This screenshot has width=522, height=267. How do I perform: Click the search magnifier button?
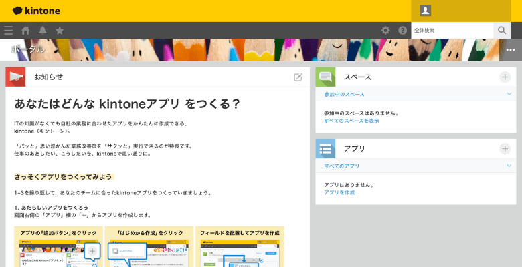click(x=502, y=31)
